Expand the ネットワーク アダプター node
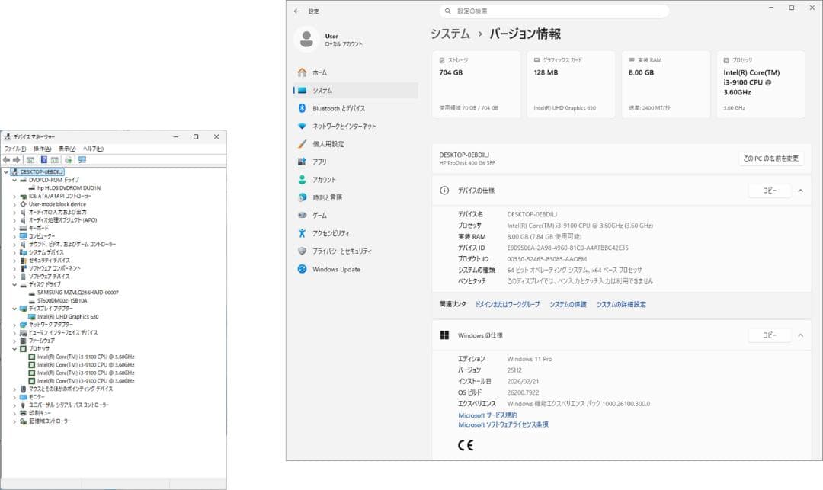This screenshot has height=490, width=823. point(14,325)
